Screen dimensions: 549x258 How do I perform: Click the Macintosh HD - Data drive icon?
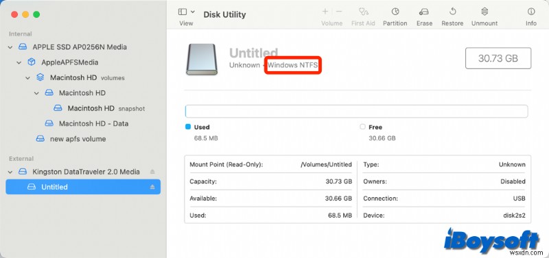tap(49, 123)
